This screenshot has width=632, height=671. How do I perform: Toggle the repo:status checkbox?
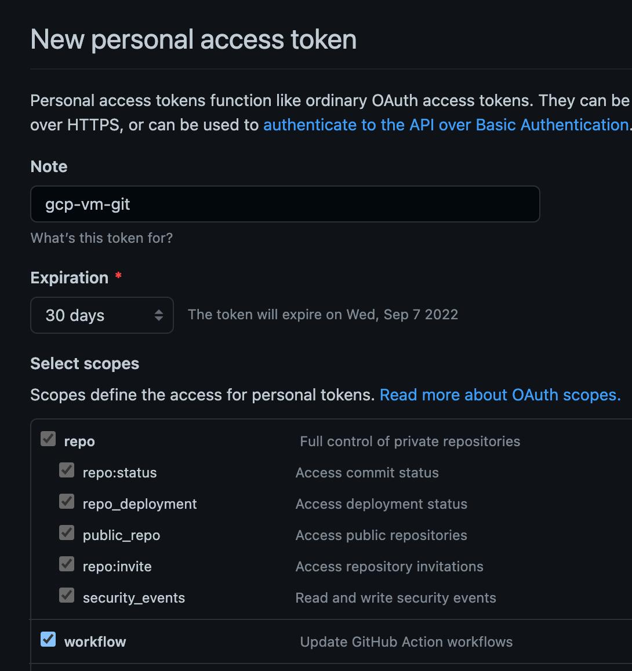point(67,470)
